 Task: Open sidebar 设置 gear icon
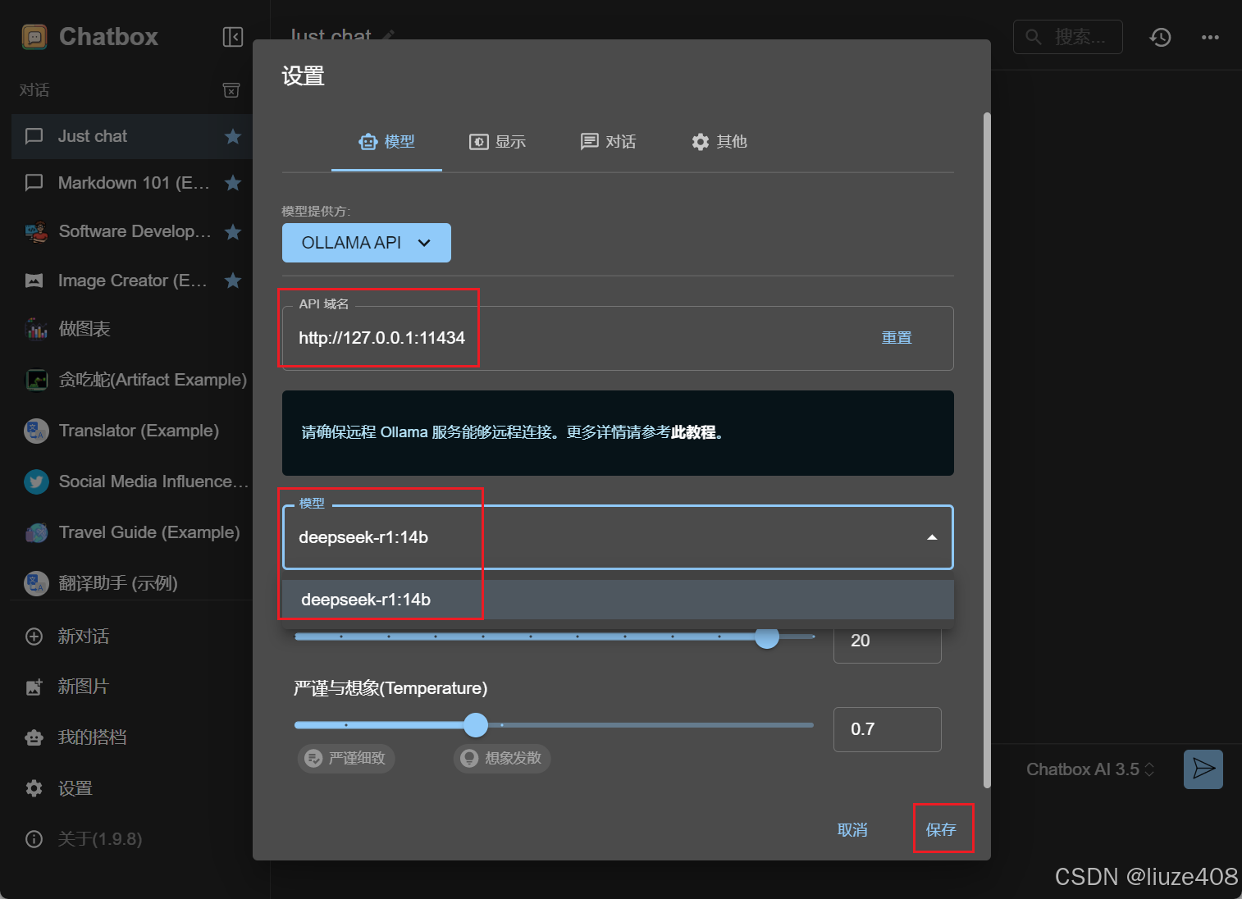34,788
